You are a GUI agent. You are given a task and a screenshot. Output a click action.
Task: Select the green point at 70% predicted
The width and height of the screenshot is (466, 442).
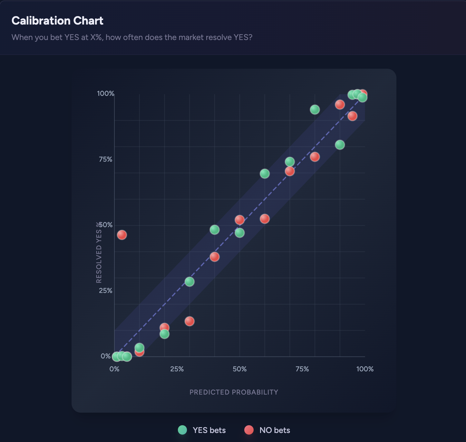[290, 162]
